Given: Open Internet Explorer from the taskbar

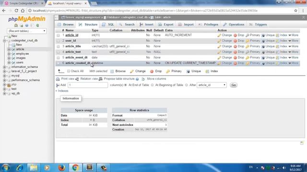Looking at the screenshot, I should pyautogui.click(x=20, y=168).
